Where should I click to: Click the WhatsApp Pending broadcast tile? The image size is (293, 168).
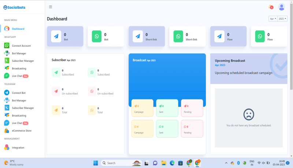(x=192, y=129)
